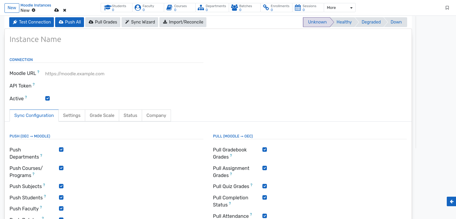This screenshot has width=456, height=219.
Task: Show help tooltip for Pull Quiz Grades
Action: pyautogui.click(x=251, y=185)
